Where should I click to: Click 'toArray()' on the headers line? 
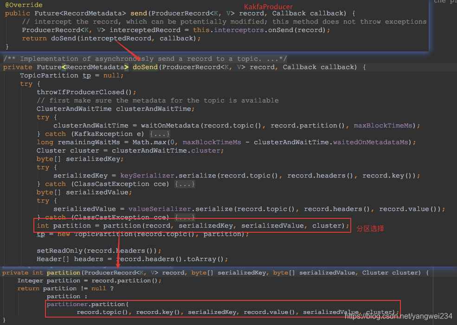(x=205, y=259)
